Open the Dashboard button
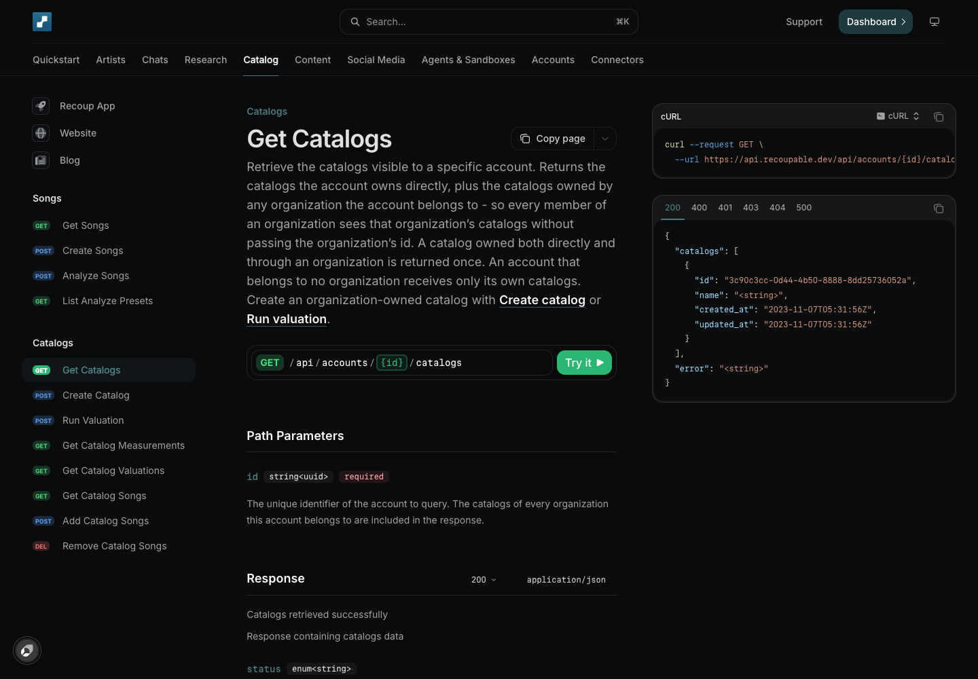 click(875, 22)
